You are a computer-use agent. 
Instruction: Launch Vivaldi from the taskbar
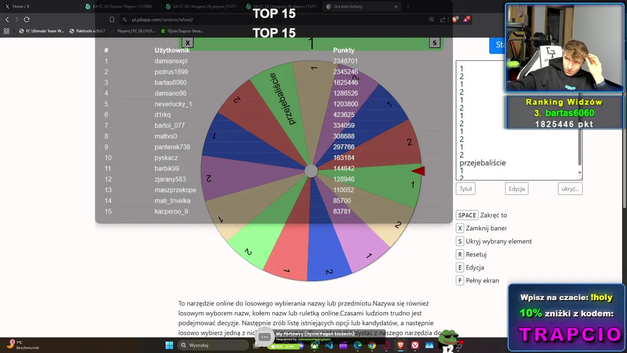(415, 345)
